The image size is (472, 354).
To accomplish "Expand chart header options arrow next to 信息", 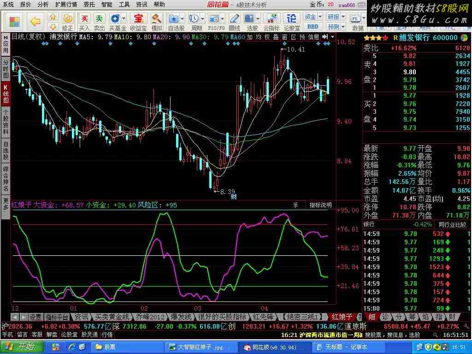I will [332, 37].
